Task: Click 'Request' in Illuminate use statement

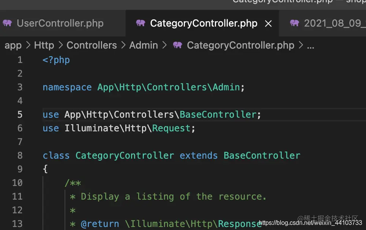Action: pos(171,129)
